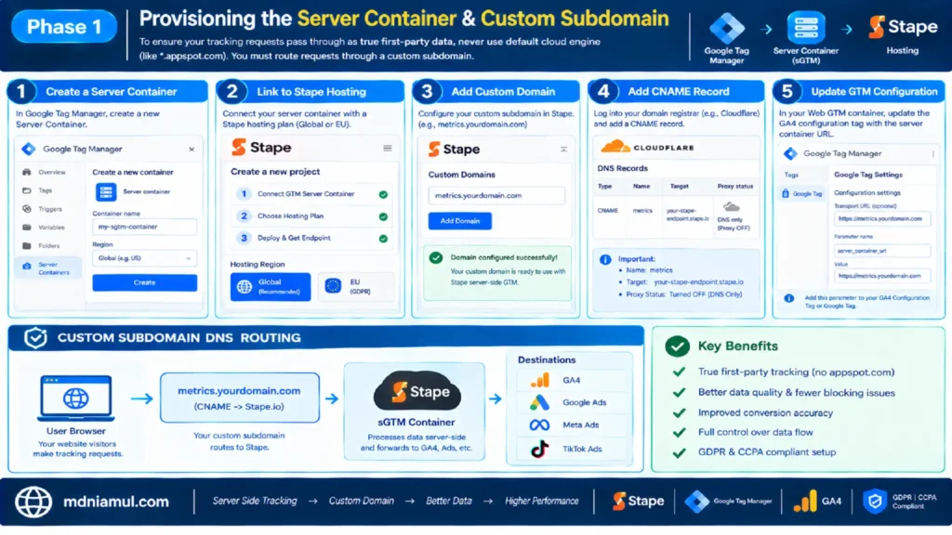Click the Google Tag Manager logo in footer

point(729,501)
